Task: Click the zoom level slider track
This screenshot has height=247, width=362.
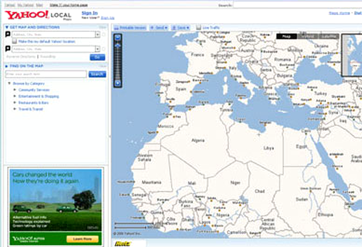Action: tap(118, 62)
